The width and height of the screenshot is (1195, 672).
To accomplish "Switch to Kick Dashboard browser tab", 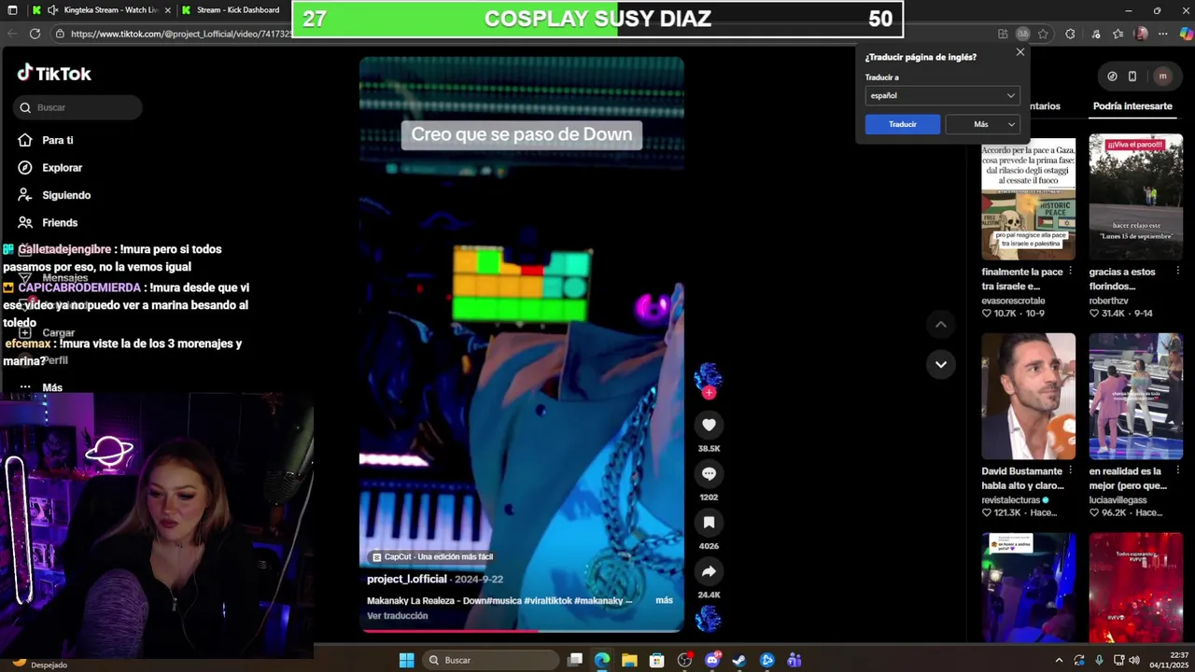I will click(237, 10).
